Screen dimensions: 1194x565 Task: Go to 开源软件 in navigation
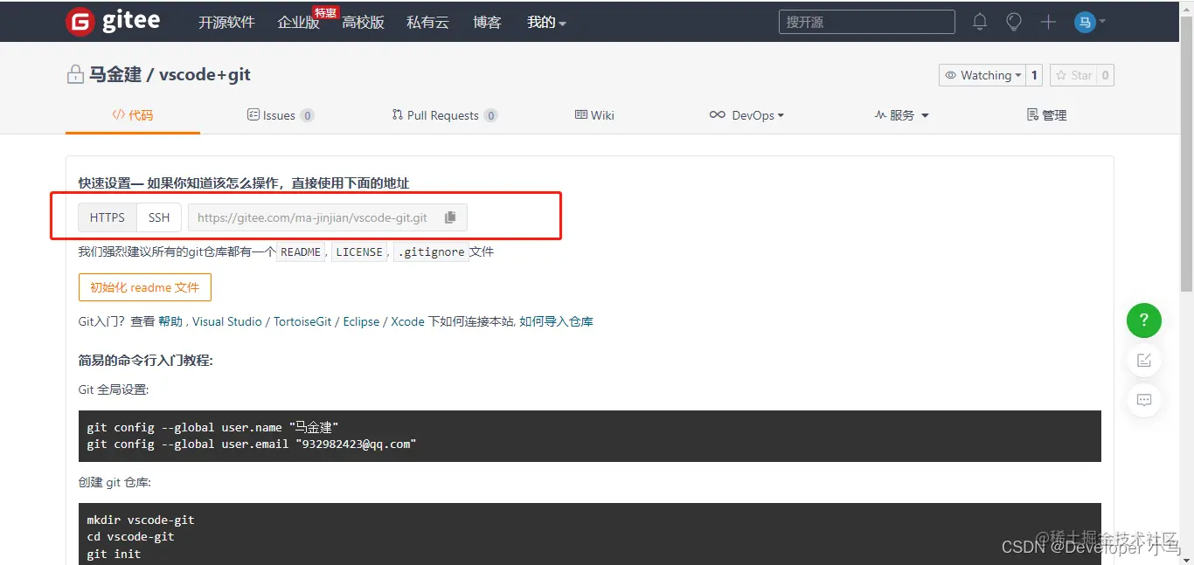point(226,23)
